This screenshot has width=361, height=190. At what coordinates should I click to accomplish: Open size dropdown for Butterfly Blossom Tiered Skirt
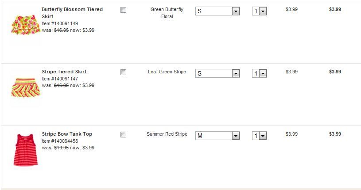point(217,11)
